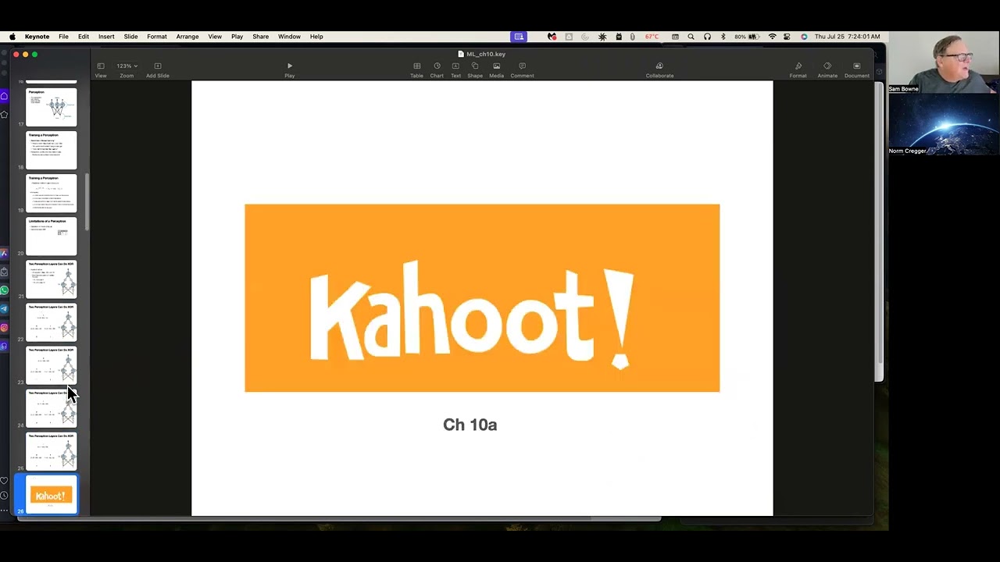Open the Media insert menu
The height and width of the screenshot is (562, 1000).
[x=496, y=69]
